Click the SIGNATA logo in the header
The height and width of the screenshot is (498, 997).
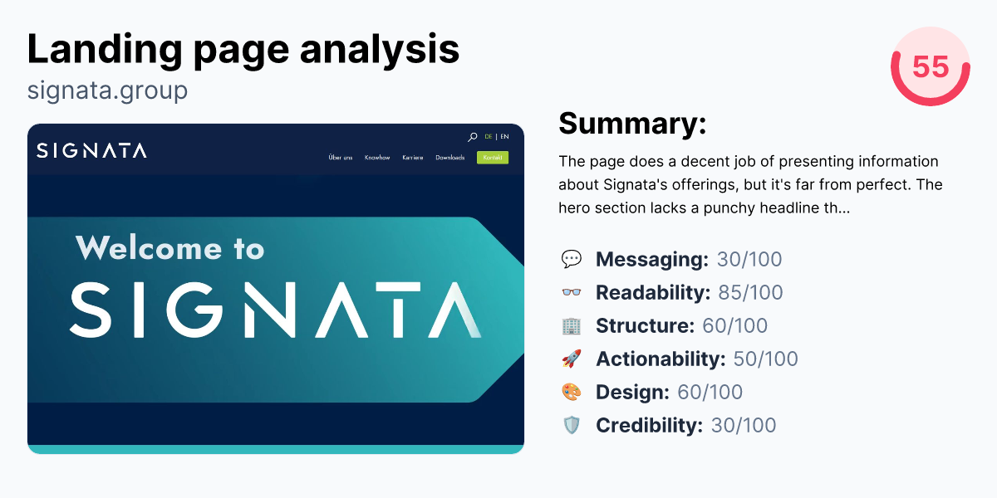[x=91, y=151]
